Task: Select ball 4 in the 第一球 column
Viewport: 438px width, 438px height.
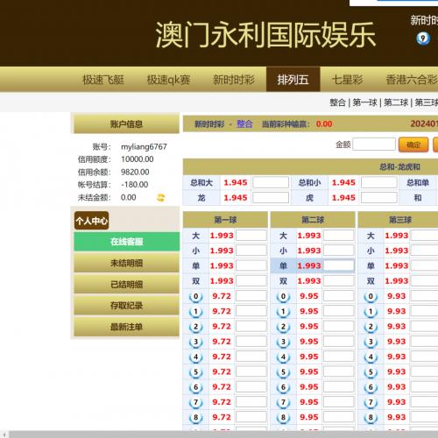Action: 195,357
